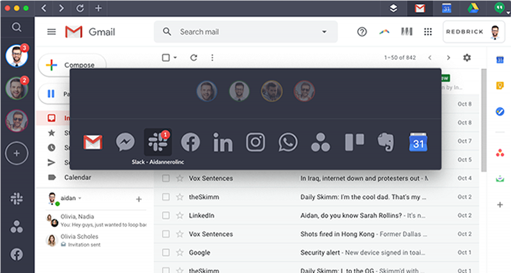Screen dimensions: 511x273
Task: Open WhatsApp in the app switcher
Action: (x=288, y=142)
